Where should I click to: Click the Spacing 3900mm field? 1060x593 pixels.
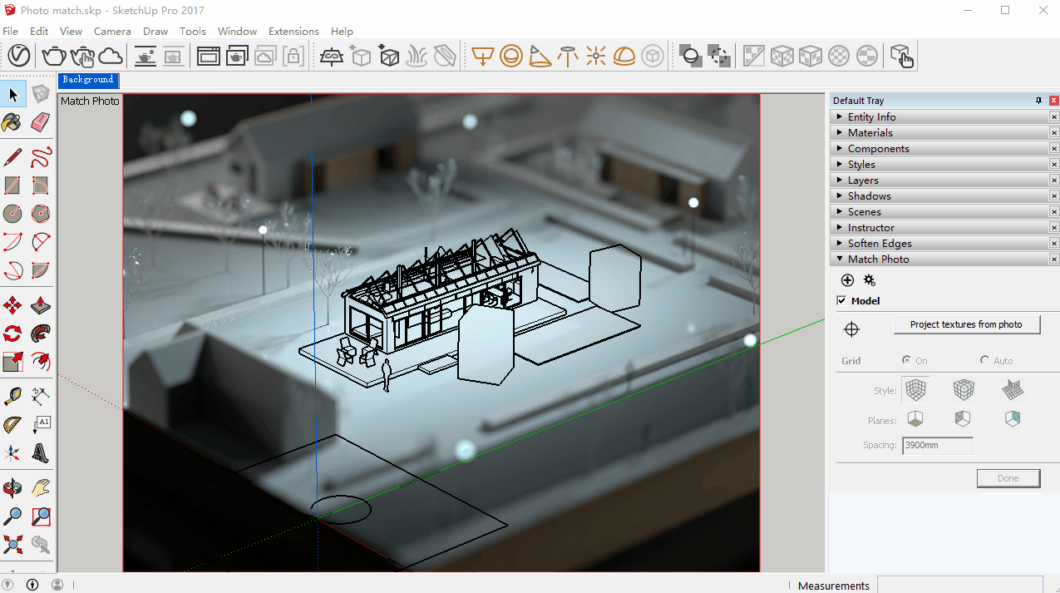tap(938, 445)
